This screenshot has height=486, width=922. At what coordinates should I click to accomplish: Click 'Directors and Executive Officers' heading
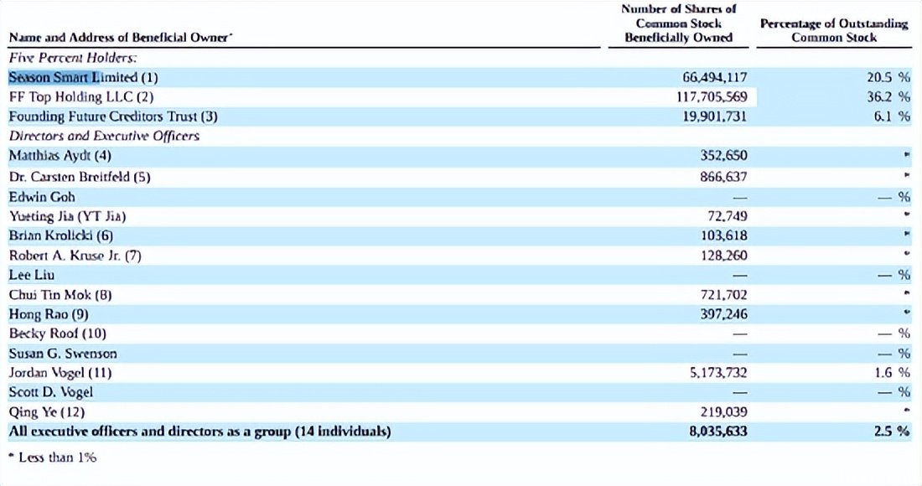(104, 136)
